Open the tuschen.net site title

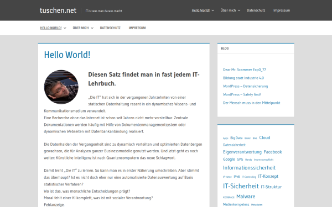point(58,10)
